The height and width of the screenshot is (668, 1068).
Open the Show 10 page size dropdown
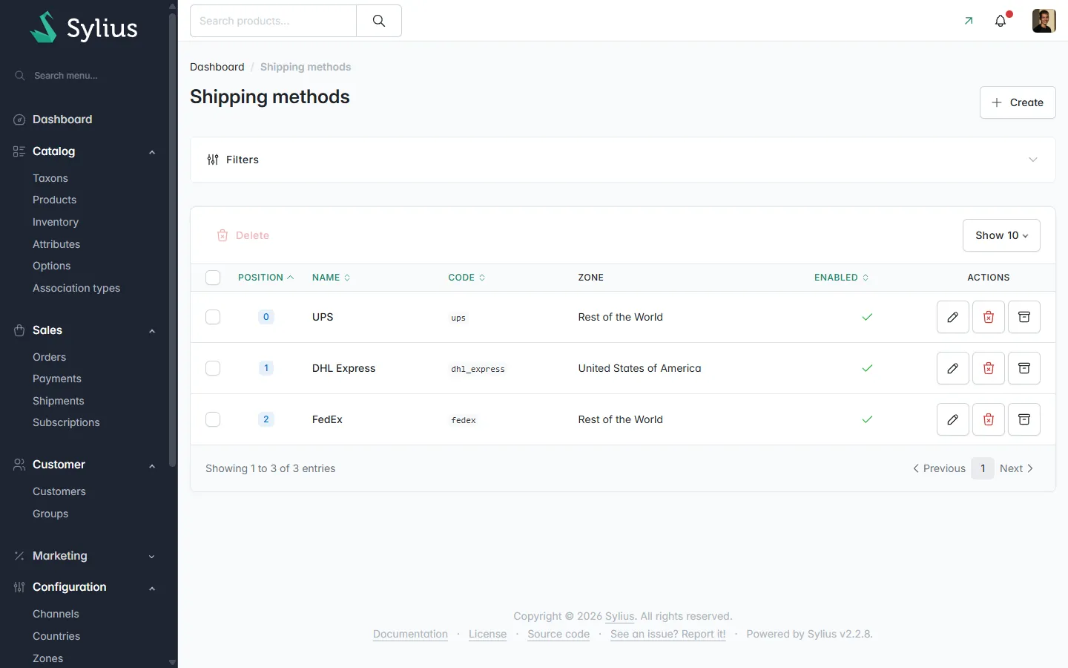1001,235
